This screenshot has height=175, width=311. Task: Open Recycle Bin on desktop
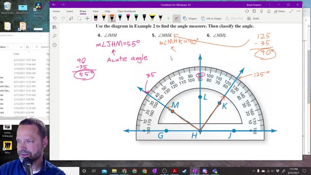click(x=7, y=8)
